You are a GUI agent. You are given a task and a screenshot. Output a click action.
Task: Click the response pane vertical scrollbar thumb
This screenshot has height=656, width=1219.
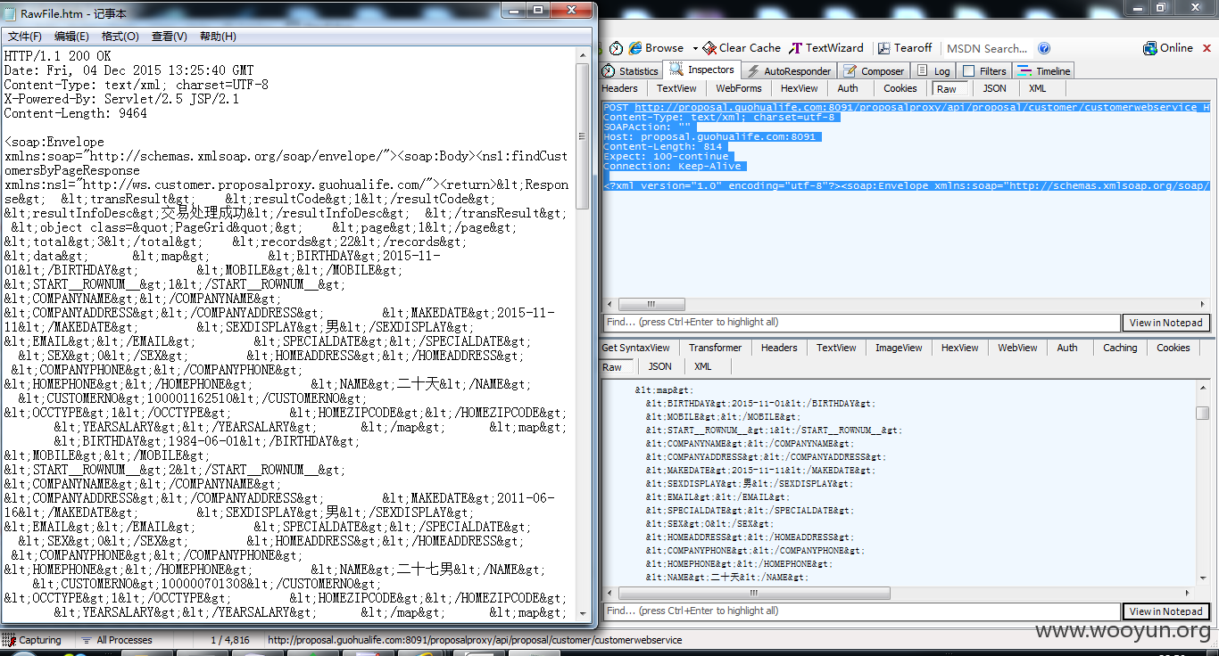pos(1203,413)
